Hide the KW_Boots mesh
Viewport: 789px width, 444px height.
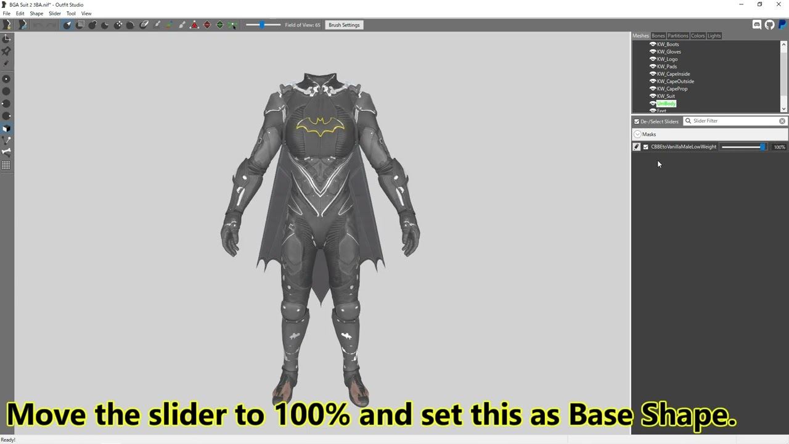click(653, 44)
